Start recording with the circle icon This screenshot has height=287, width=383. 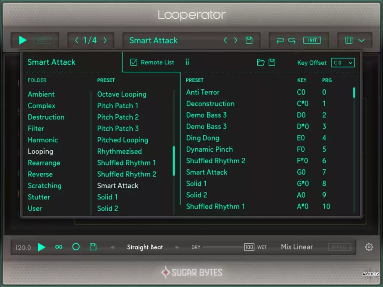tap(76, 247)
